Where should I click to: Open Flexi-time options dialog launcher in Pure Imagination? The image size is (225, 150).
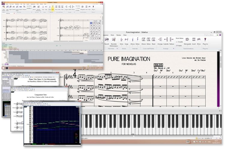117,49
